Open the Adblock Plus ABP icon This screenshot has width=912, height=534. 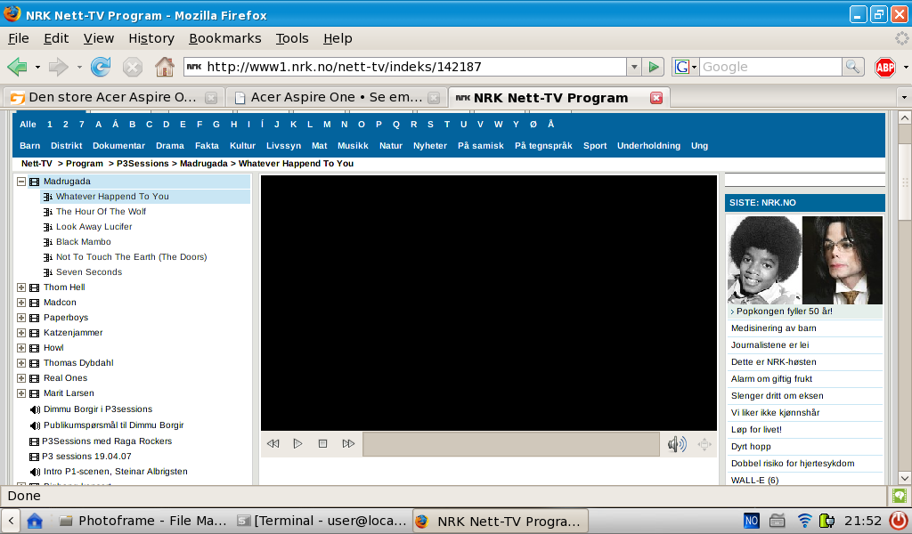(885, 68)
